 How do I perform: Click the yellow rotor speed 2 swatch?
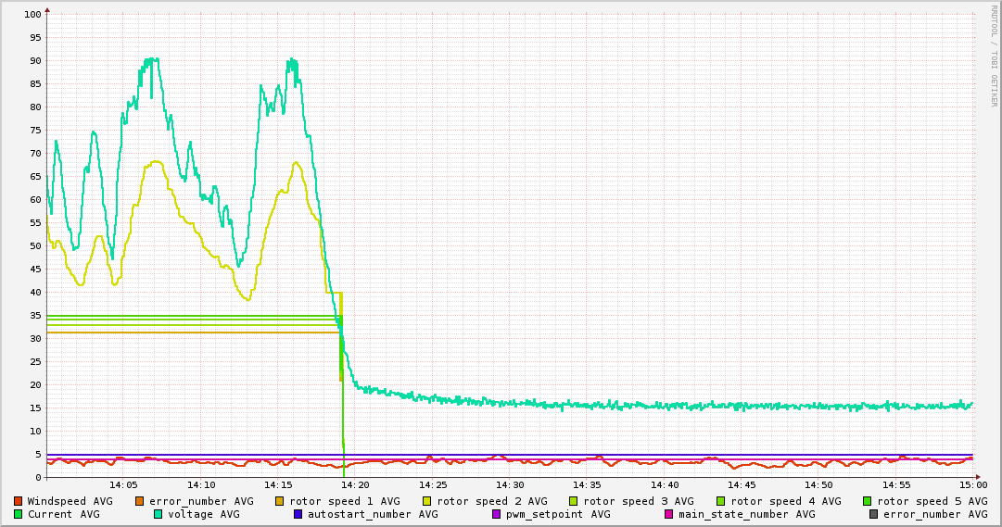tap(427, 501)
